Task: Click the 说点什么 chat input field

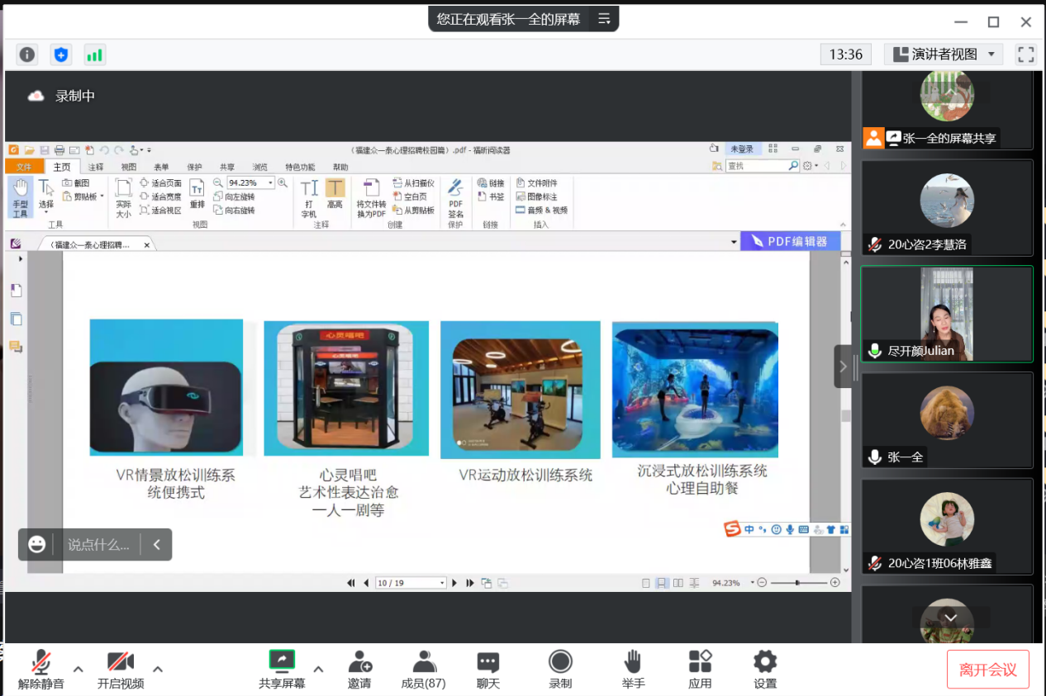Action: (x=98, y=545)
